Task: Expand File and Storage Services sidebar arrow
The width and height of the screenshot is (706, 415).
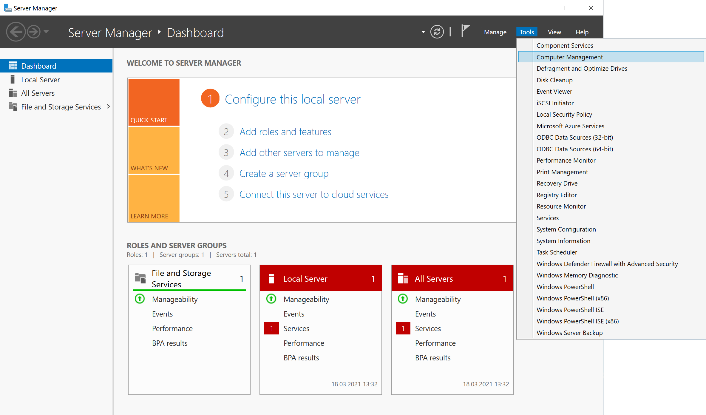Action: click(x=108, y=107)
